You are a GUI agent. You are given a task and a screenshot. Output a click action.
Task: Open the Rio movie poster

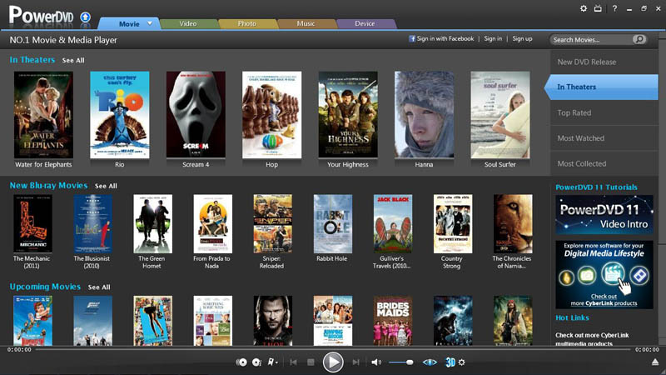tap(119, 115)
